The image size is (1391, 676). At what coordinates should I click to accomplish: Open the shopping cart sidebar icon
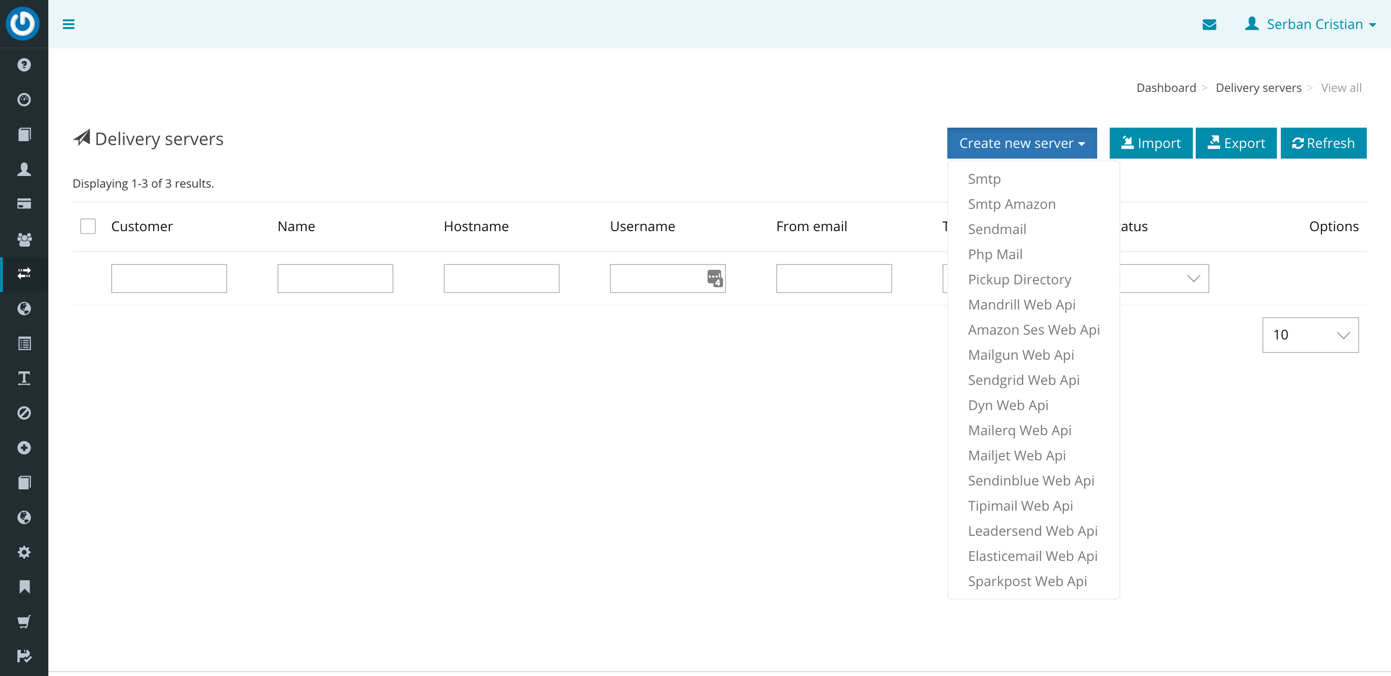click(24, 621)
